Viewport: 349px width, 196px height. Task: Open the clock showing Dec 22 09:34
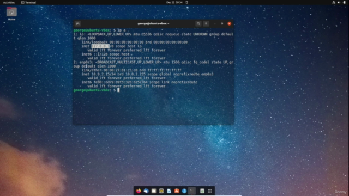(174, 2)
